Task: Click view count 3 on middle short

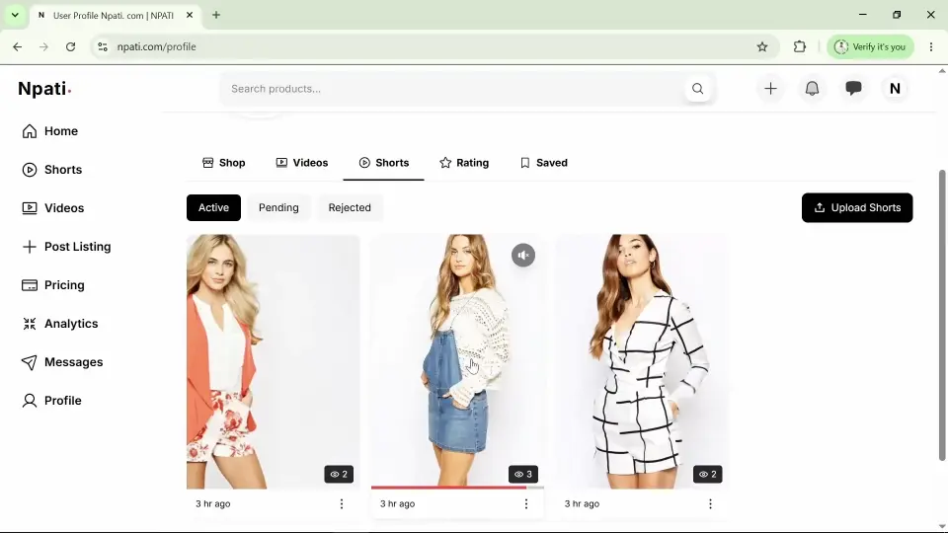Action: tap(523, 475)
